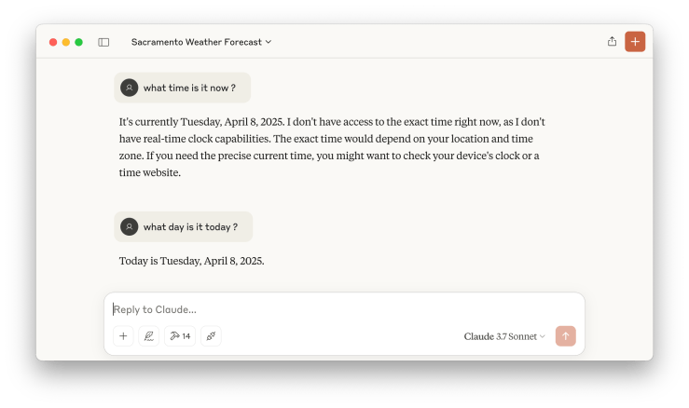Click the "what day is it today ?" message
Viewport: 689px width, 408px height.
coord(190,226)
